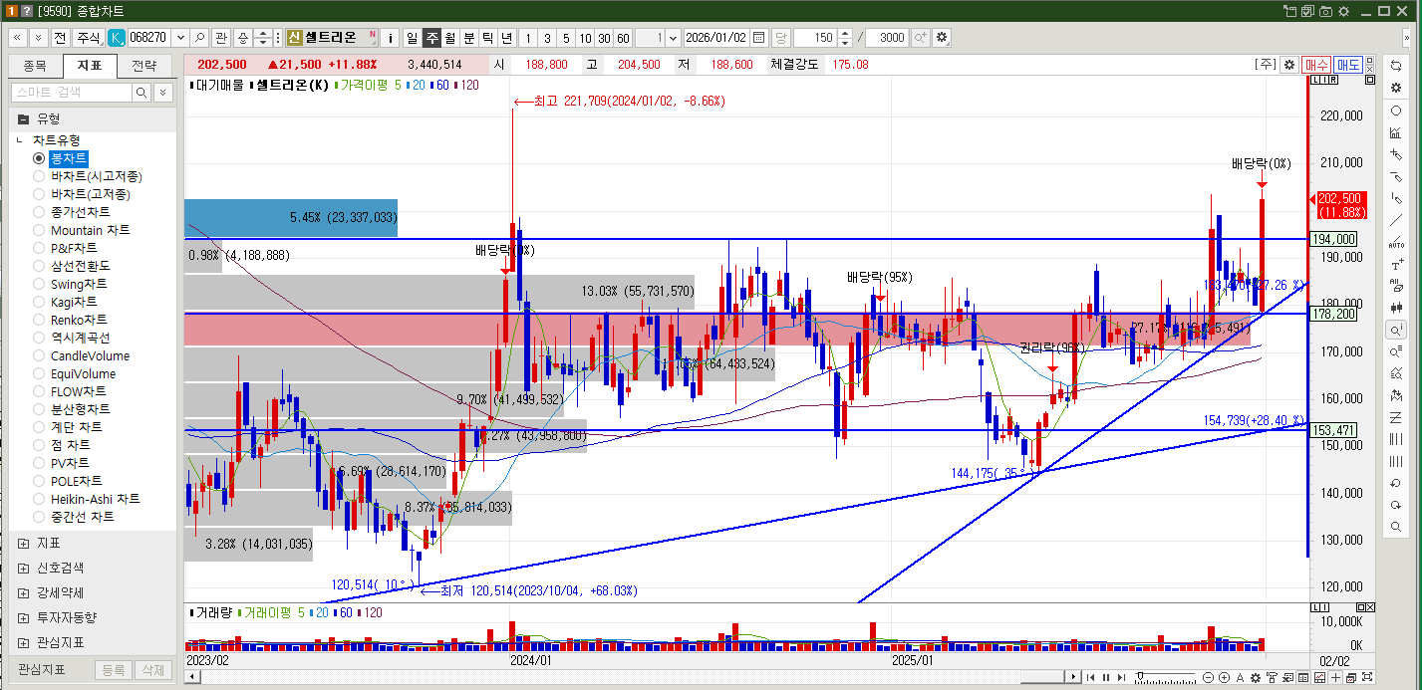Image resolution: width=1422 pixels, height=690 pixels.
Task: Click the erase-all drawings tool
Action: [x=1395, y=286]
